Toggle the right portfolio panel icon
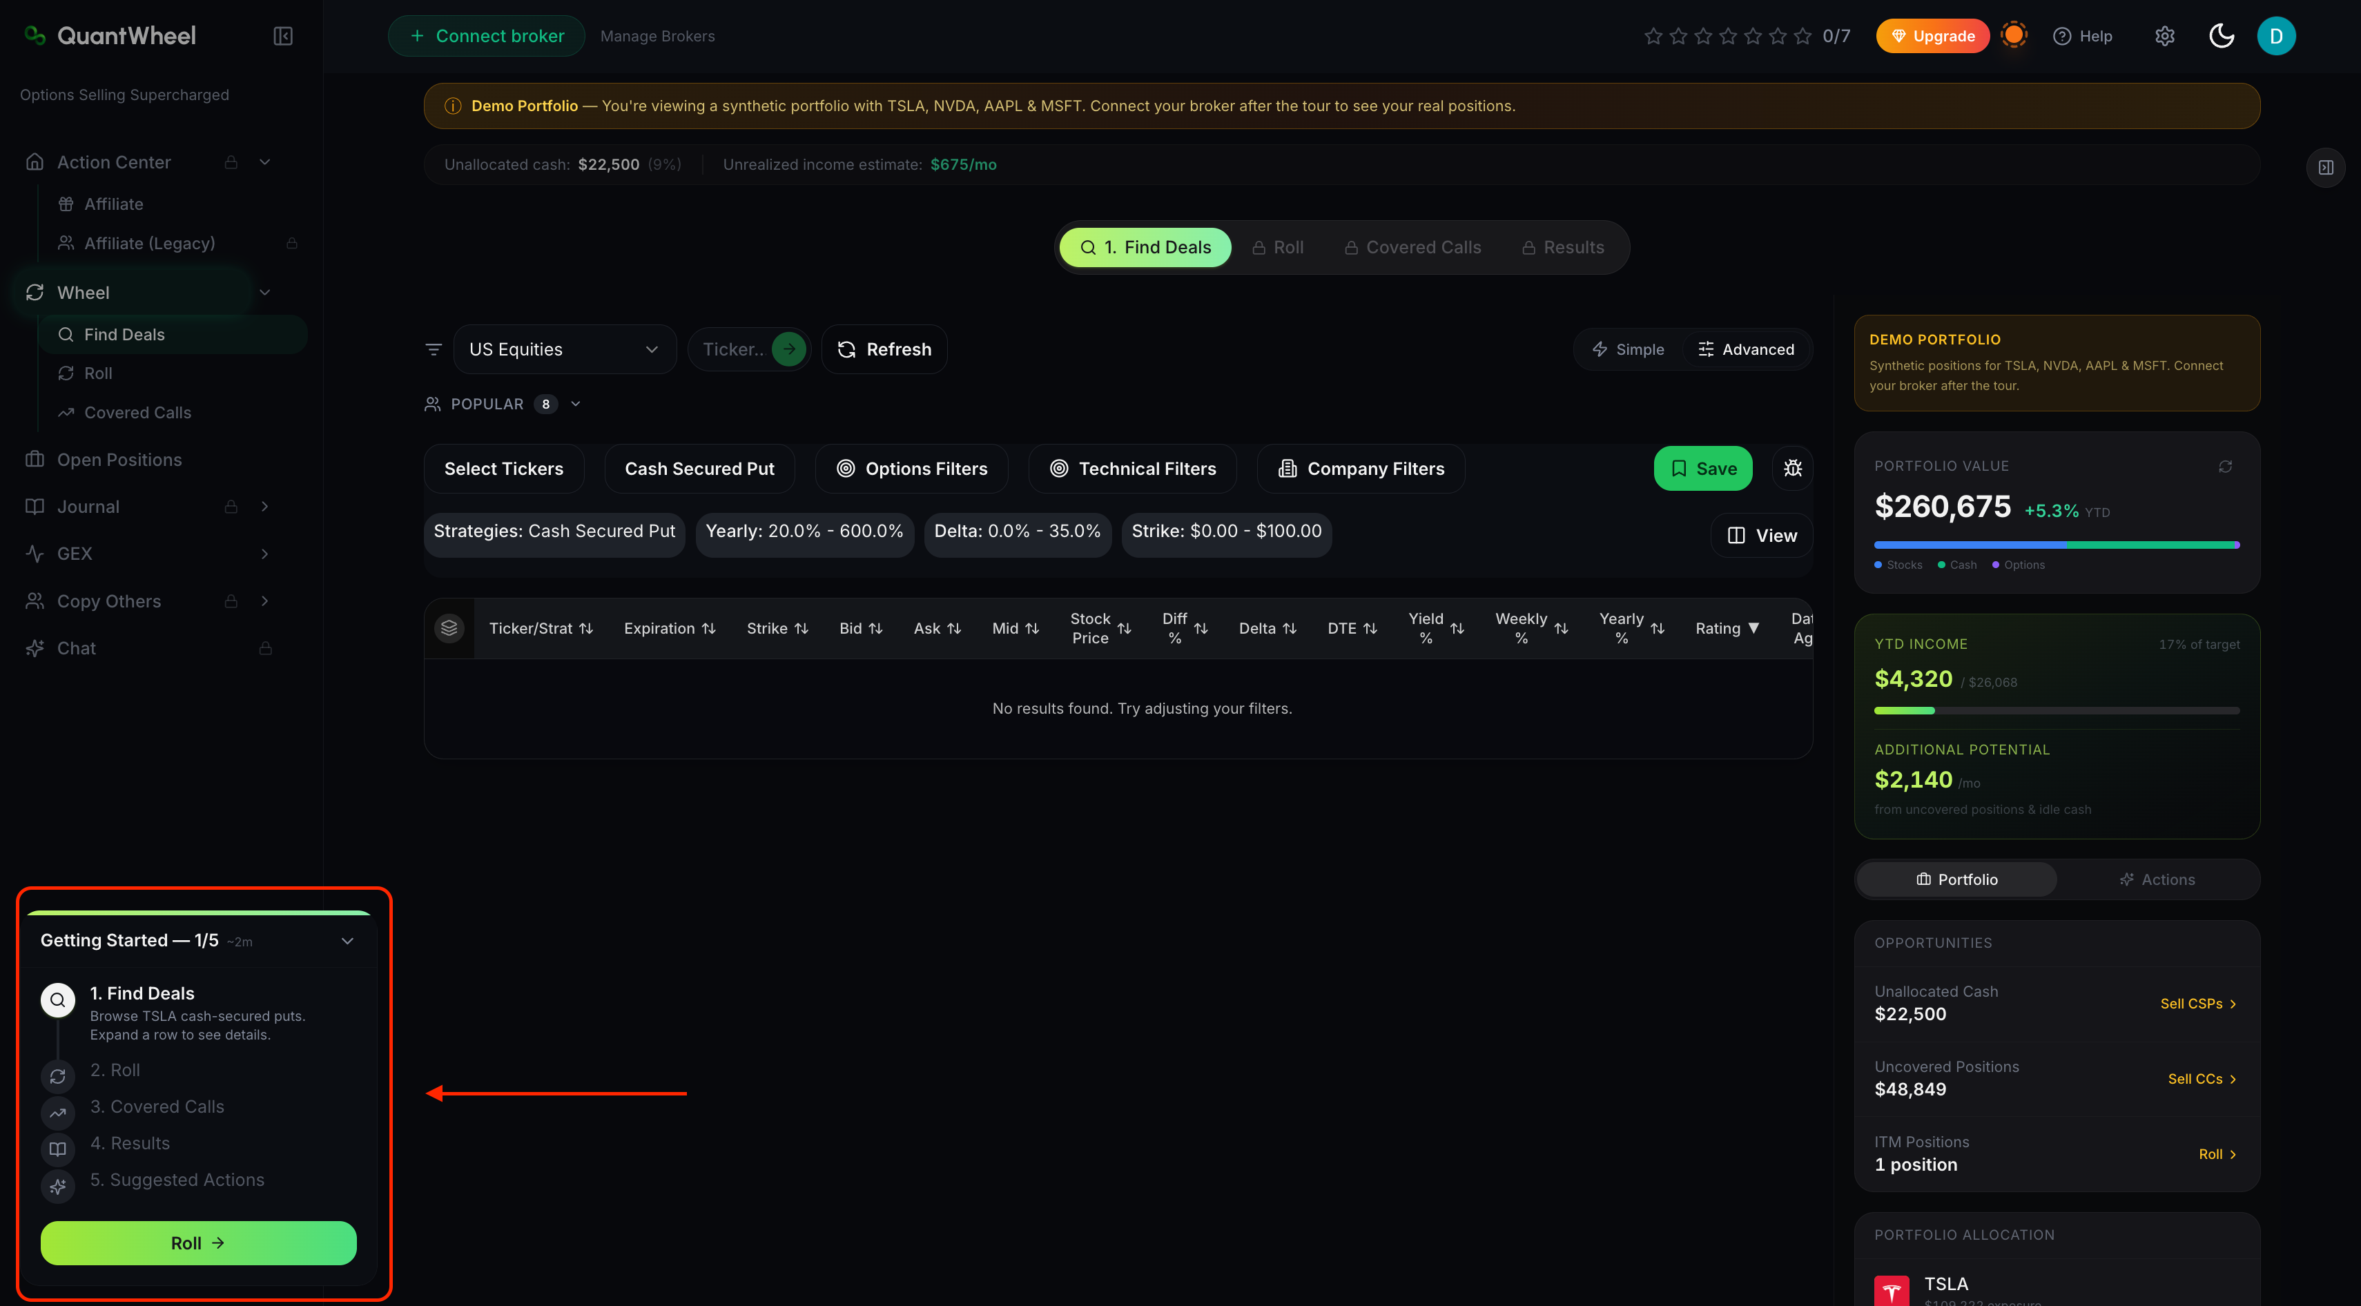 [x=2325, y=167]
